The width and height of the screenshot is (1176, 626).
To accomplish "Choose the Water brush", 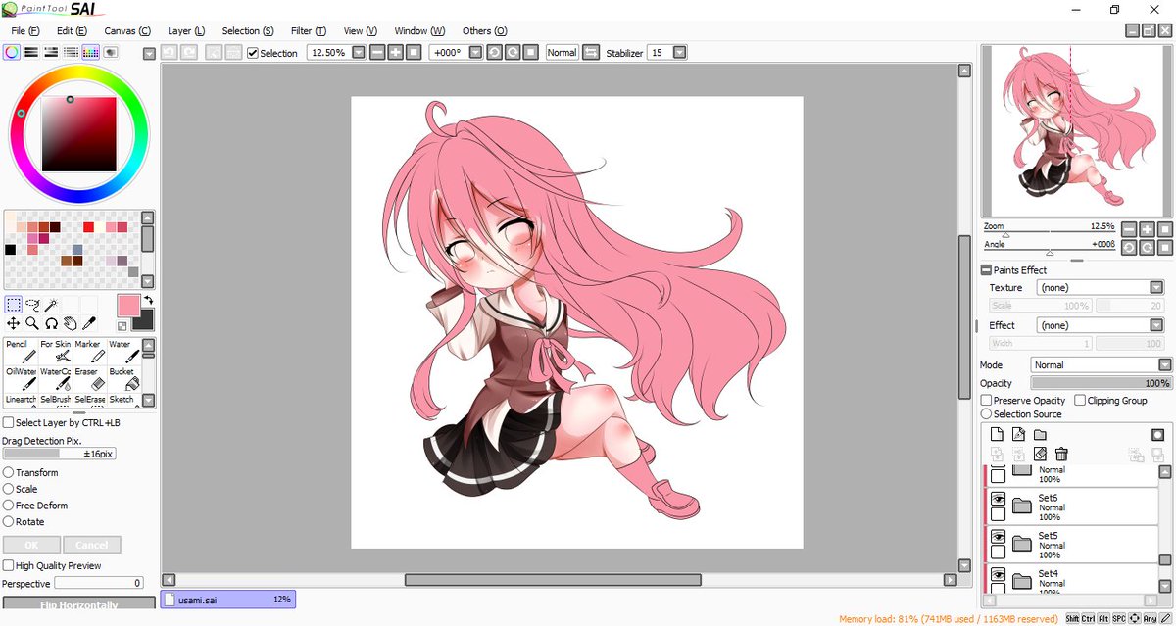I will pyautogui.click(x=123, y=352).
